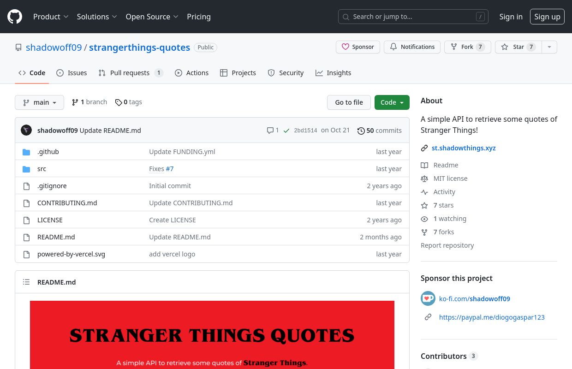The width and height of the screenshot is (572, 369).
Task: Open the CONTRIBUTING.md file
Action: click(67, 203)
